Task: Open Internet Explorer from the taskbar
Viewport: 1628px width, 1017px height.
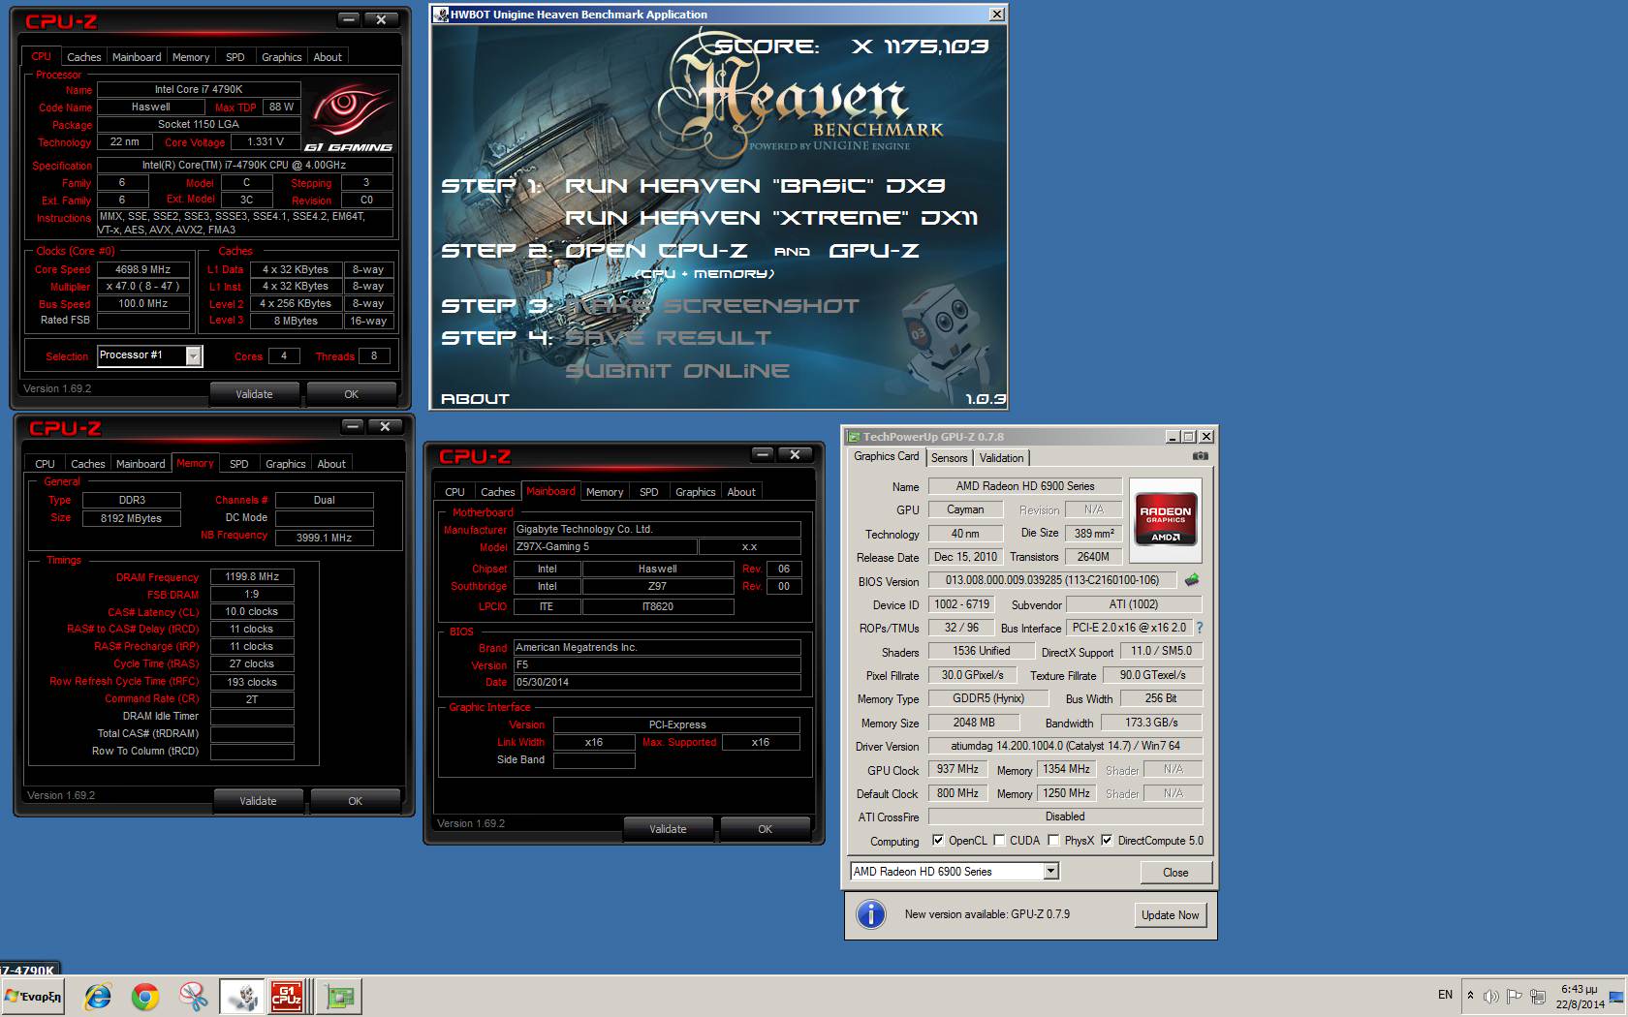Action: click(98, 997)
